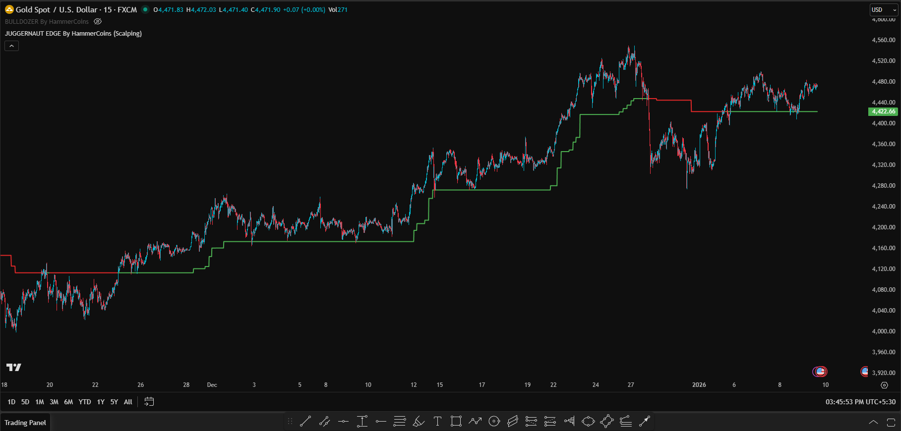Viewport: 901px width, 431px height.
Task: Select the YTD time range
Action: tap(85, 402)
